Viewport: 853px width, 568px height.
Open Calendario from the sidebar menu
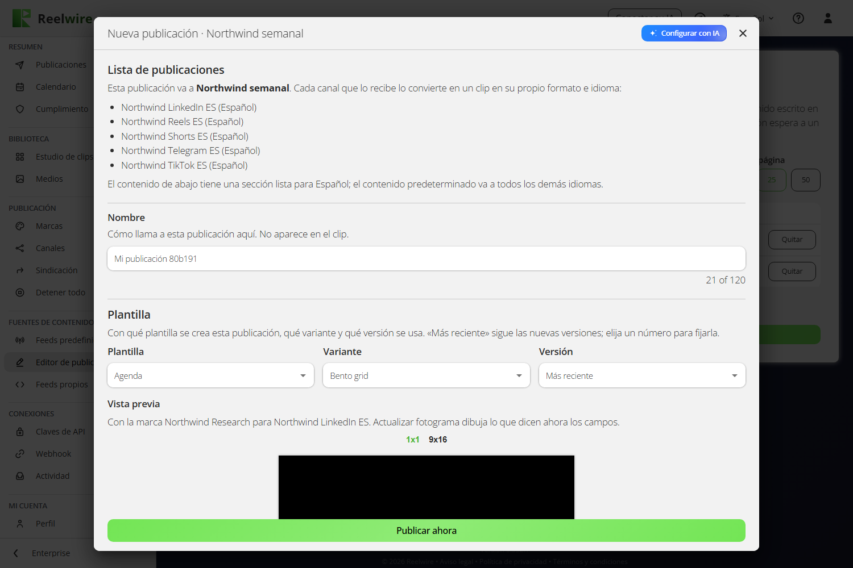(56, 87)
